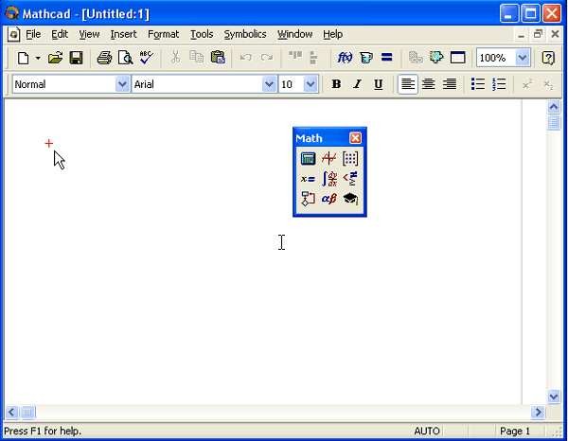Open the 100% zoom dropdown
Image resolution: width=568 pixels, height=441 pixels.
[523, 58]
